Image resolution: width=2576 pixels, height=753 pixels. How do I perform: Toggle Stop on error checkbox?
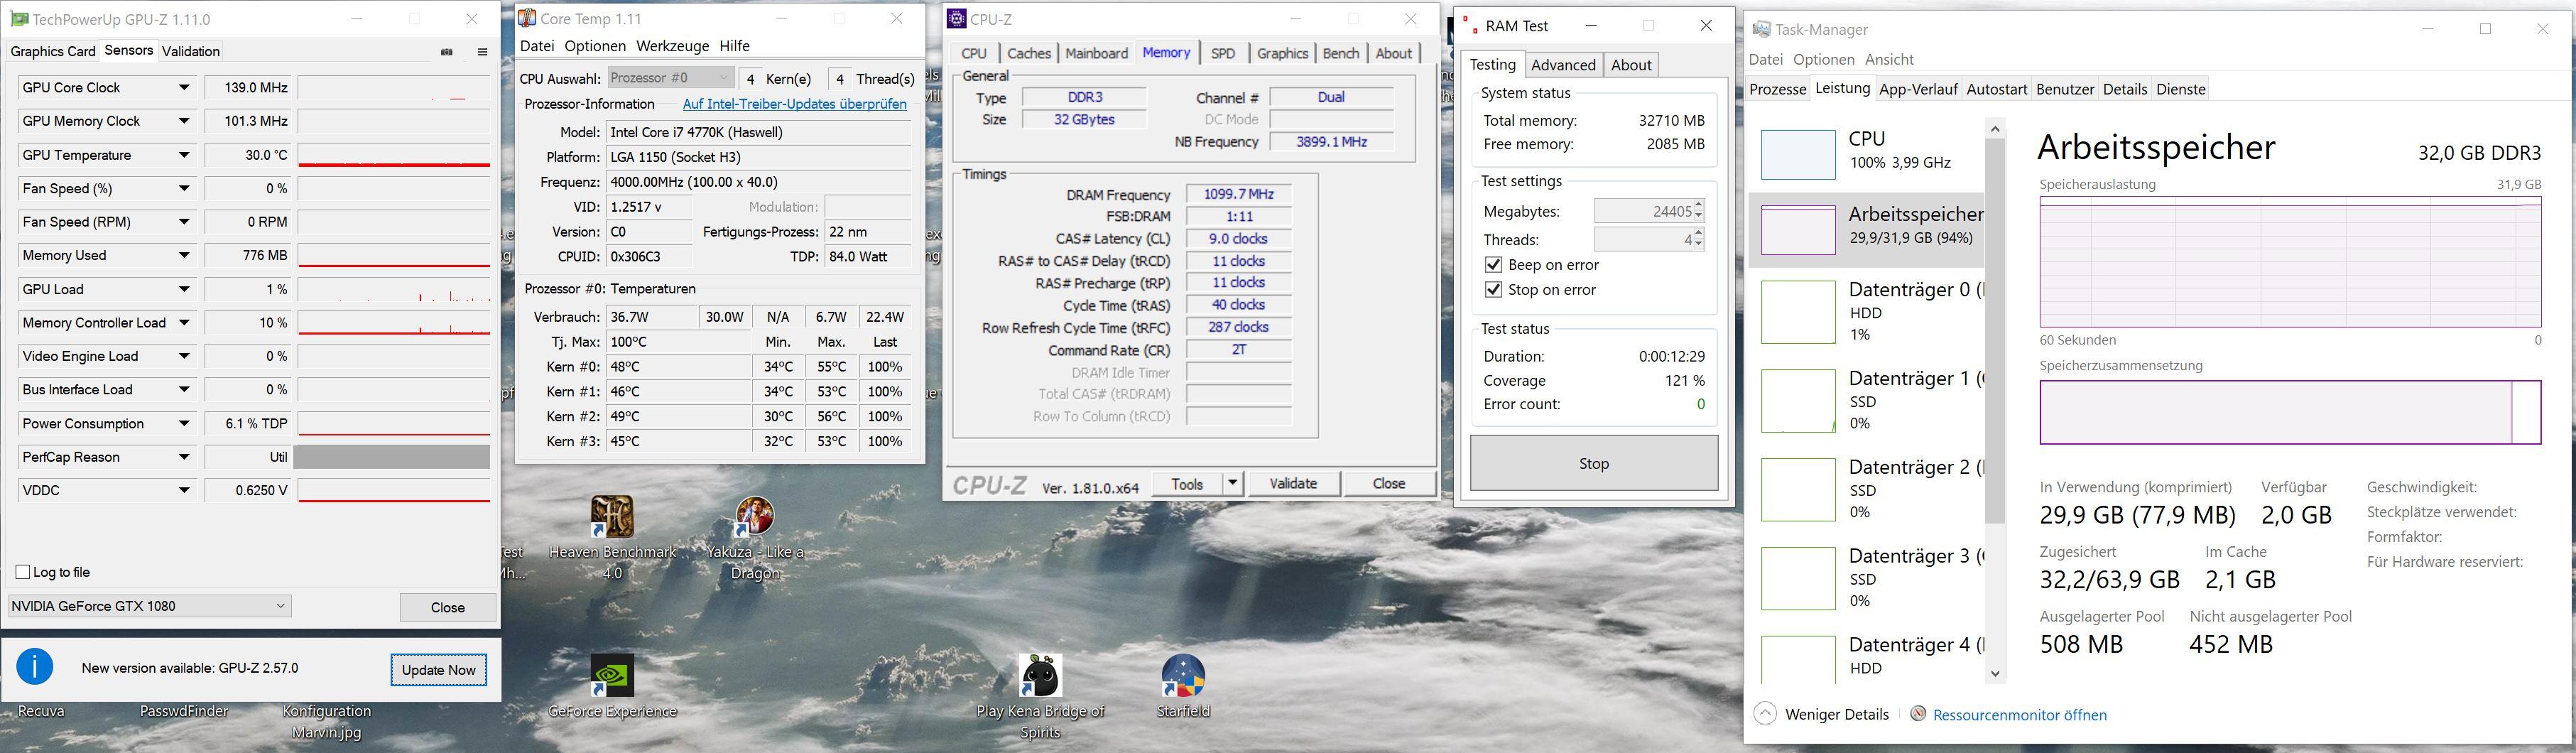[1493, 290]
